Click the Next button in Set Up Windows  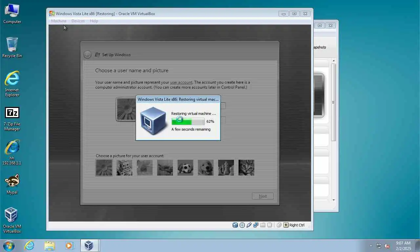pos(263,196)
